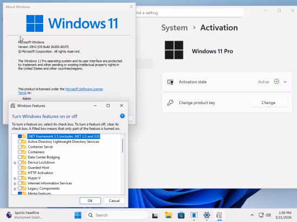This screenshot has height=222, width=297.
Task: Expand the Hyper-V tree node
Action: click(15, 178)
